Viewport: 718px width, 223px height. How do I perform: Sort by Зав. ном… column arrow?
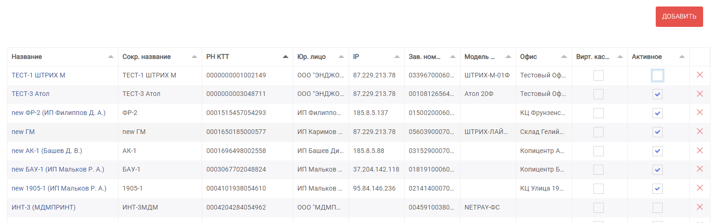pos(453,57)
